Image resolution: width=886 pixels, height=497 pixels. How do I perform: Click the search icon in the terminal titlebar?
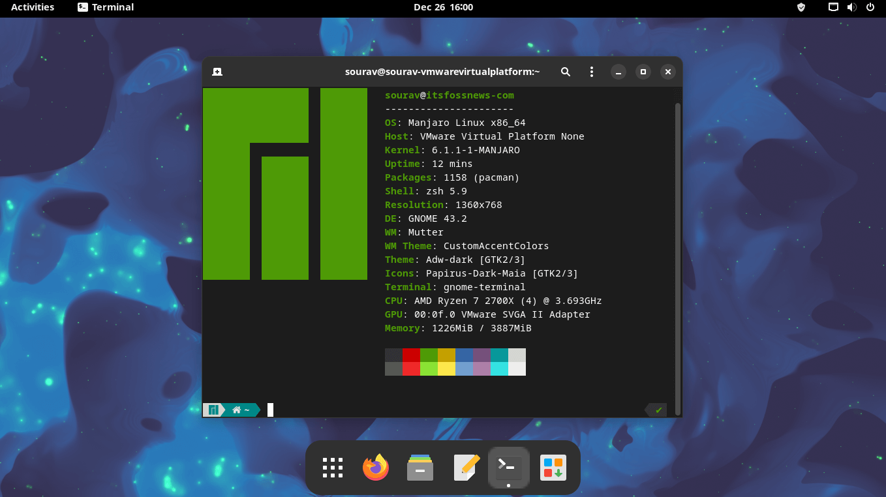(x=565, y=72)
